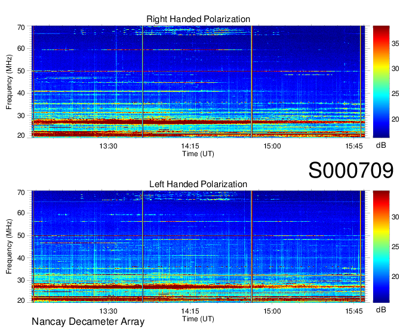Select the S000709 observation label
Viewport: 406px width, 329px height.
pos(351,170)
